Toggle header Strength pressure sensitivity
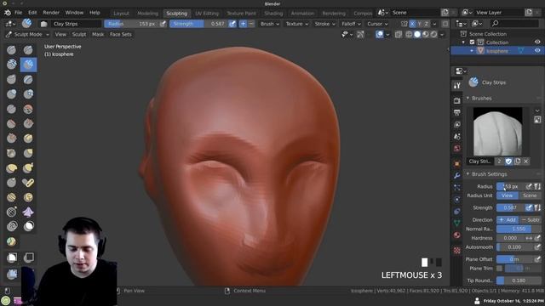The width and height of the screenshot is (545, 306). point(232,24)
